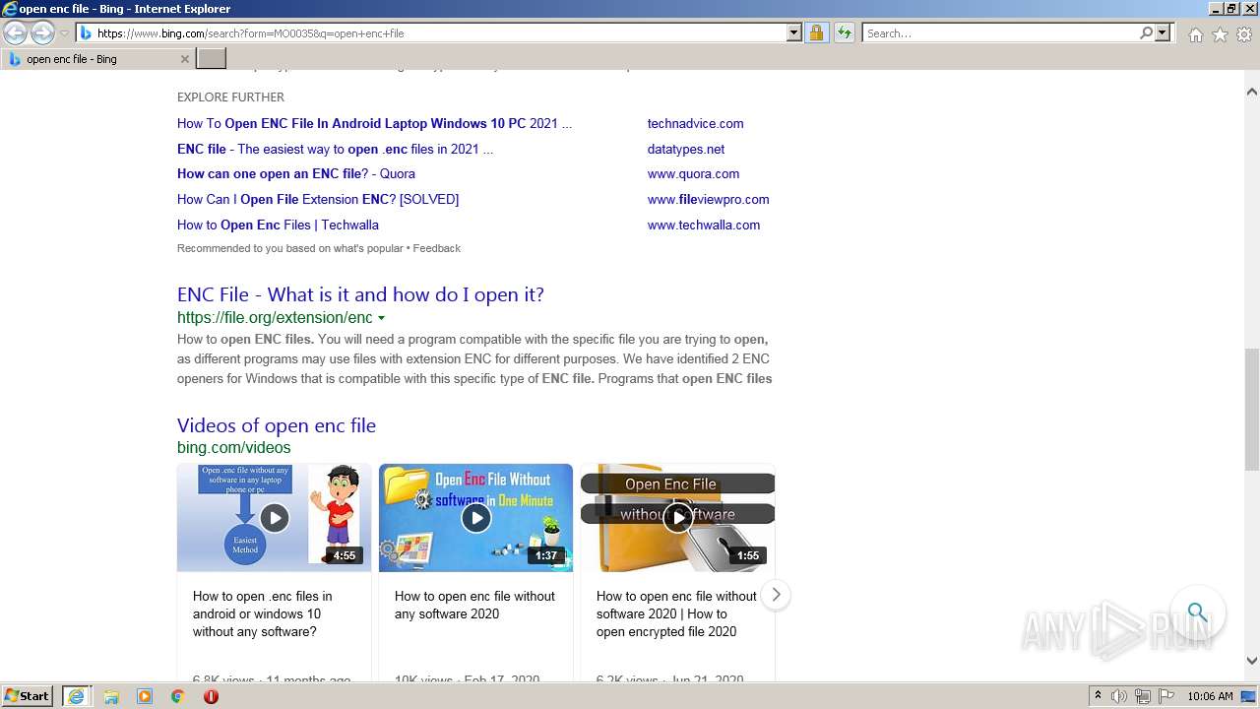
Task: Go to Home page icon
Action: tap(1195, 34)
